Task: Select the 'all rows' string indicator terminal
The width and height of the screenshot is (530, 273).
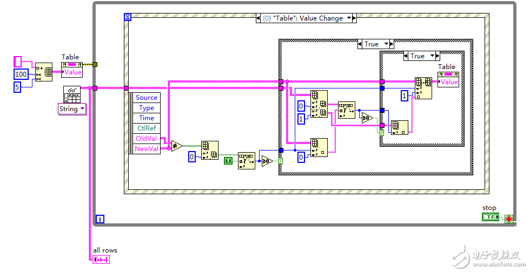Action: (101, 259)
